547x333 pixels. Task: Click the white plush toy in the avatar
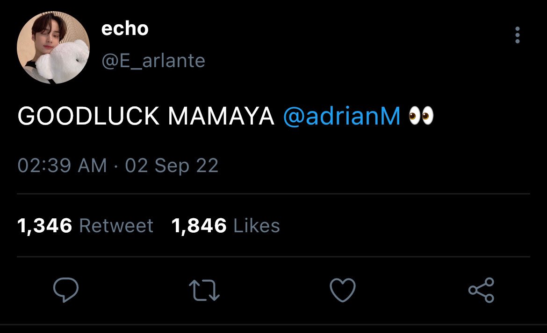63,61
